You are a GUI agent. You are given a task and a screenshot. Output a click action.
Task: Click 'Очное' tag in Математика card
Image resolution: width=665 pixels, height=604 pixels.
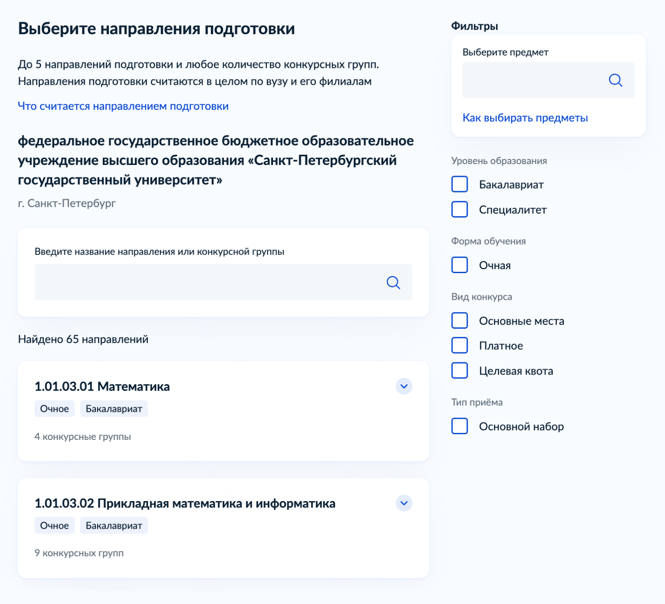[x=54, y=409]
